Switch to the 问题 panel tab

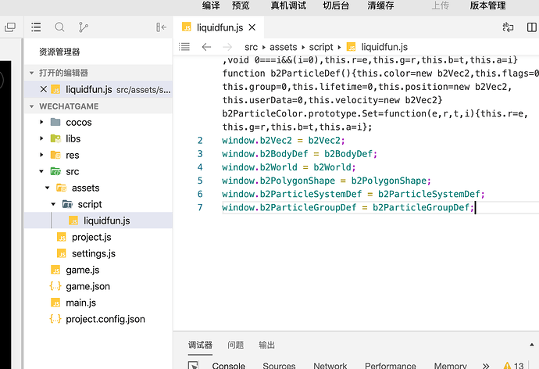tap(235, 345)
